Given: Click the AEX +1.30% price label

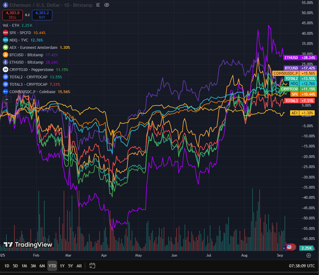Looking at the screenshot, I should [x=303, y=113].
